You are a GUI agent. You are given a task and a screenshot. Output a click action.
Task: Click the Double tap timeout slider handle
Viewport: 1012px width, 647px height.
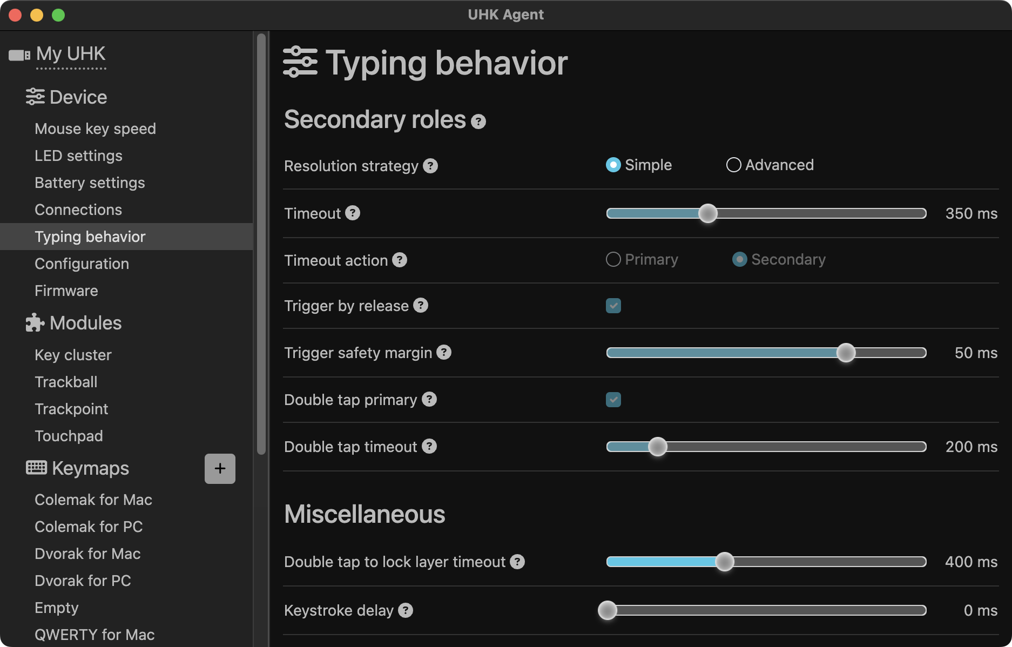(x=657, y=447)
